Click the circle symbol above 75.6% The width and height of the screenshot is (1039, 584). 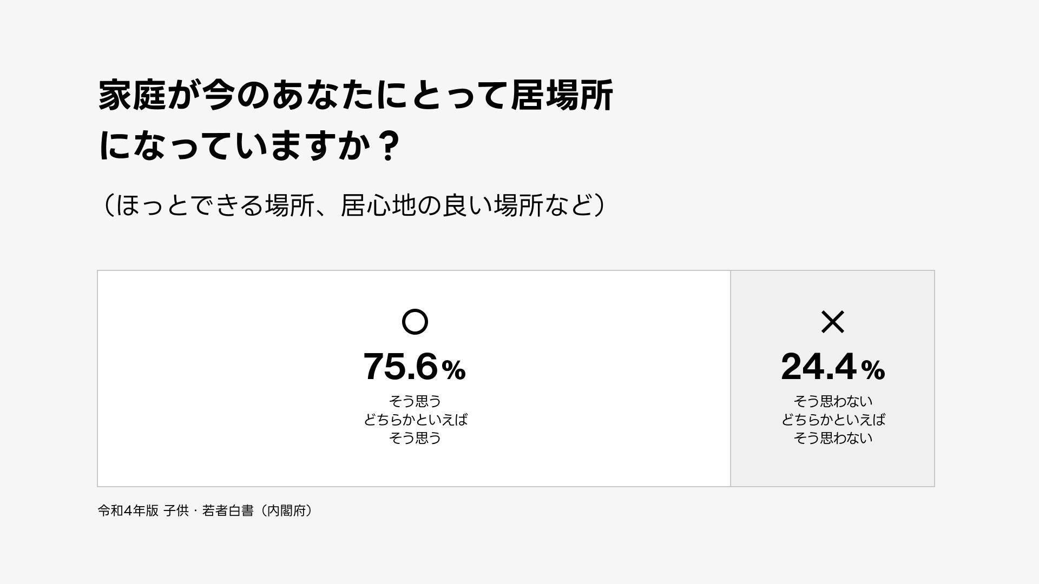[415, 322]
